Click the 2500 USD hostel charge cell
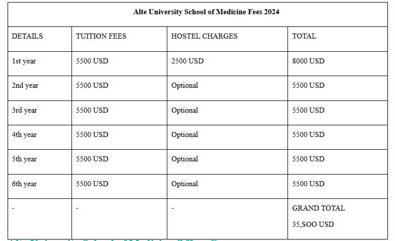This screenshot has width=395, height=241. coord(187,61)
